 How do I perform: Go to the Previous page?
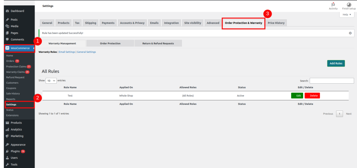(328, 114)
